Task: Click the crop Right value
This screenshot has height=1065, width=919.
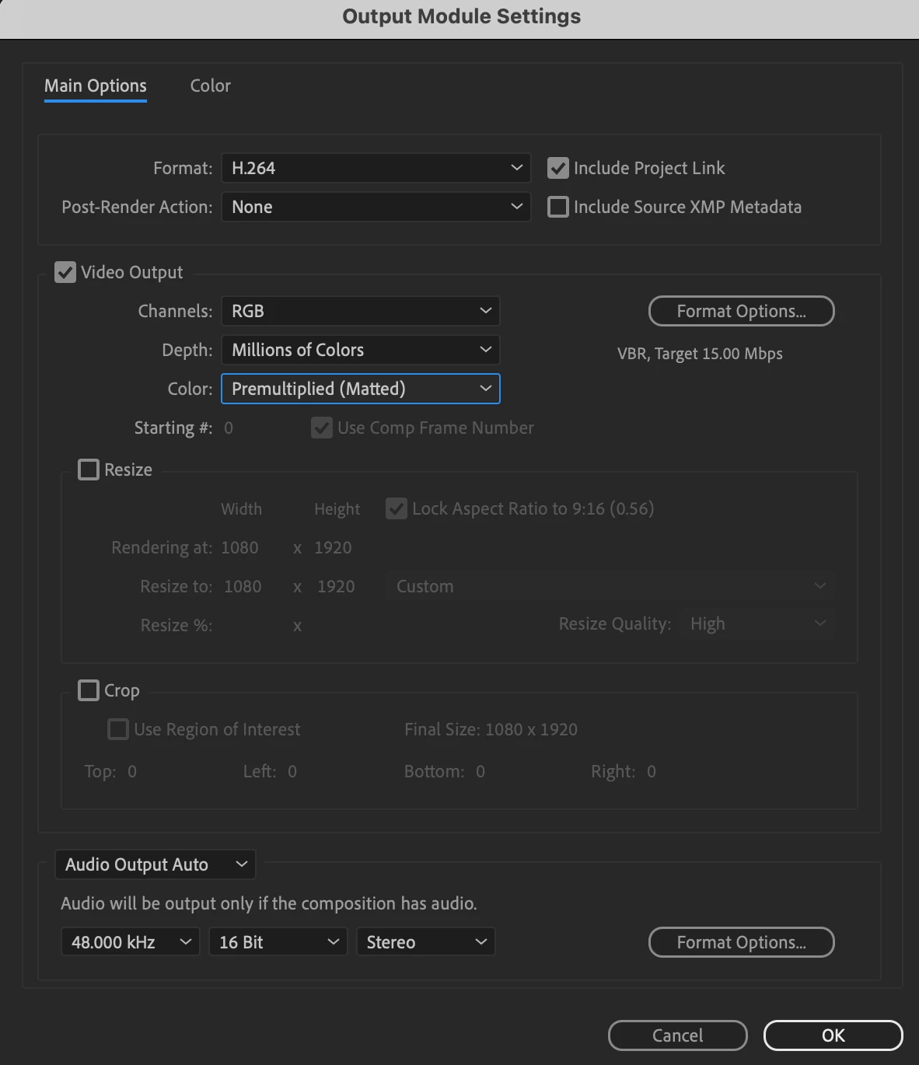Action: 652,771
